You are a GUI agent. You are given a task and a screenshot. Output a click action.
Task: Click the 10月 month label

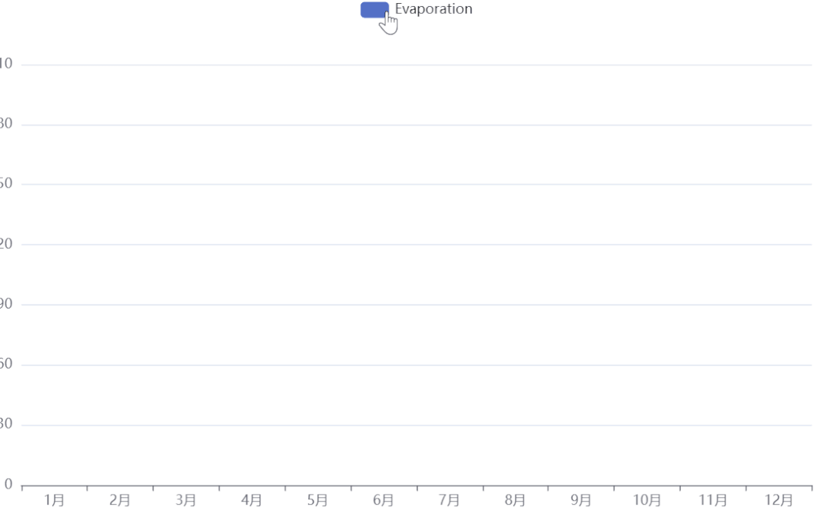pyautogui.click(x=647, y=500)
